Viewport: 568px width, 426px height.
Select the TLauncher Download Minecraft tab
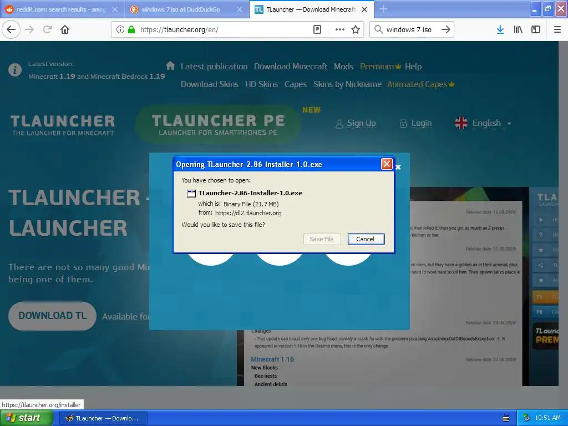[312, 9]
